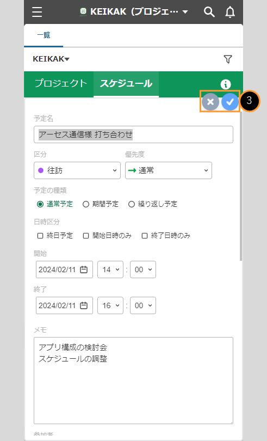
Task: Switch to the プロジェクト tab
Action: click(x=61, y=83)
